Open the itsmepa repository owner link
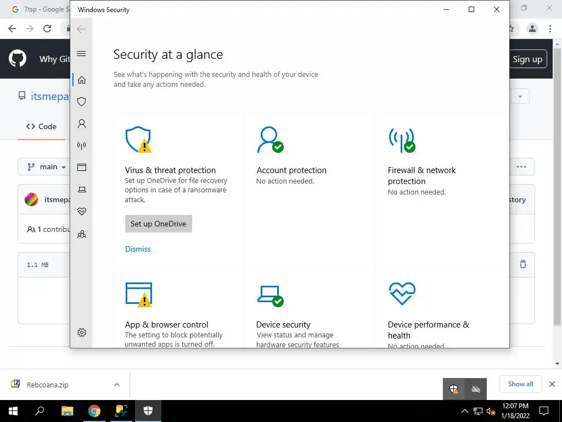Viewport: 562px width, 422px height. pyautogui.click(x=50, y=96)
